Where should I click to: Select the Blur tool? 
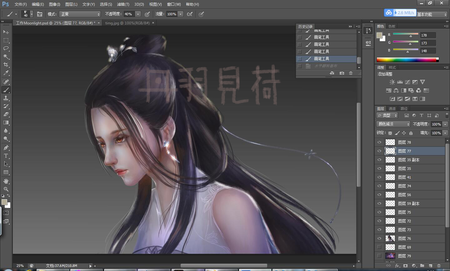click(6, 131)
